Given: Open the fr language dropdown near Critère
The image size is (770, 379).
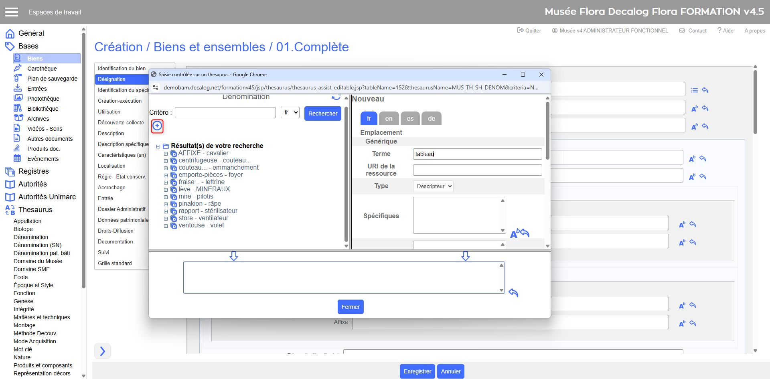Looking at the screenshot, I should click(290, 113).
